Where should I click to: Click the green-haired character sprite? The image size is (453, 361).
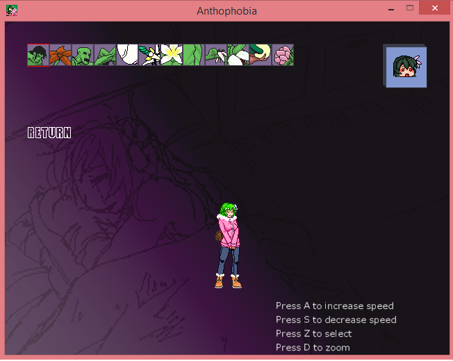(x=228, y=245)
